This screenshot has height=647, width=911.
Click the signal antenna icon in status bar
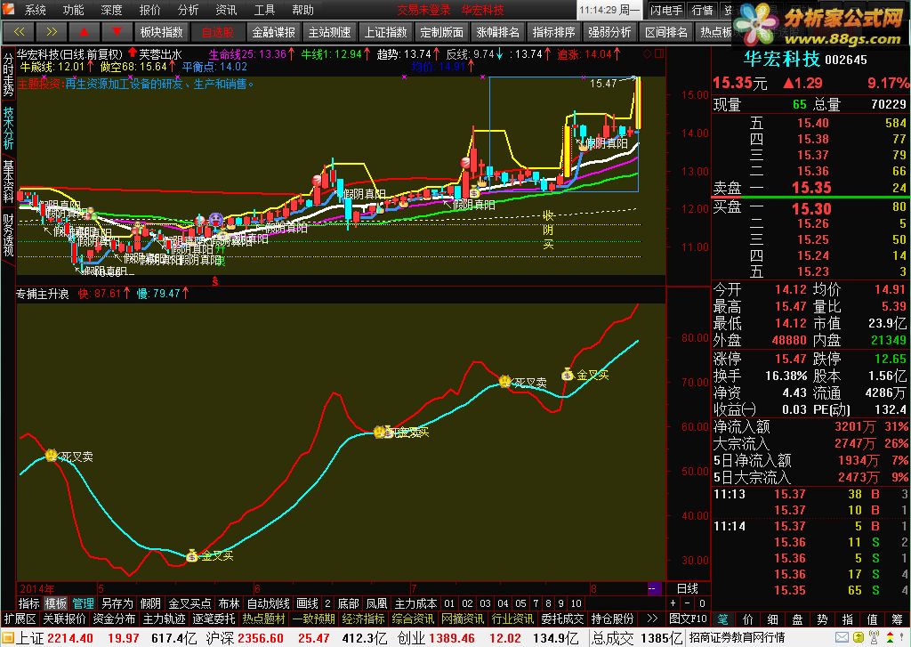coord(874,638)
